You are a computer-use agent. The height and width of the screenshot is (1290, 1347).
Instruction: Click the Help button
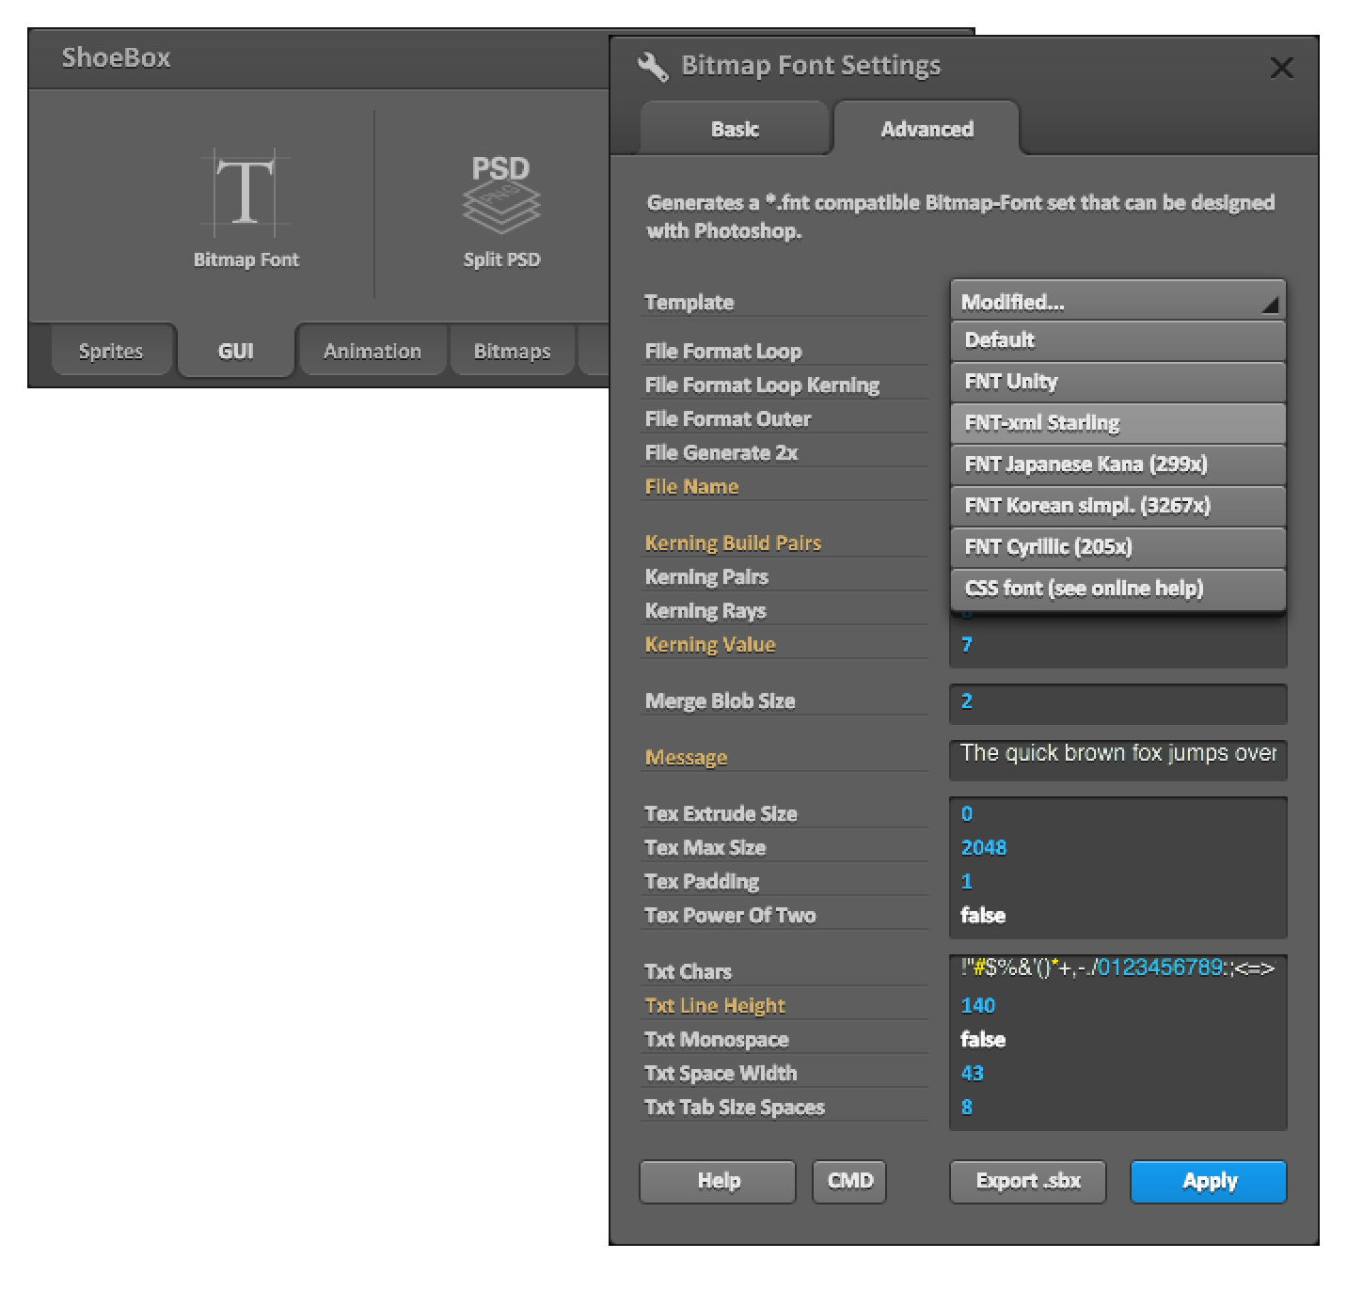718,1181
